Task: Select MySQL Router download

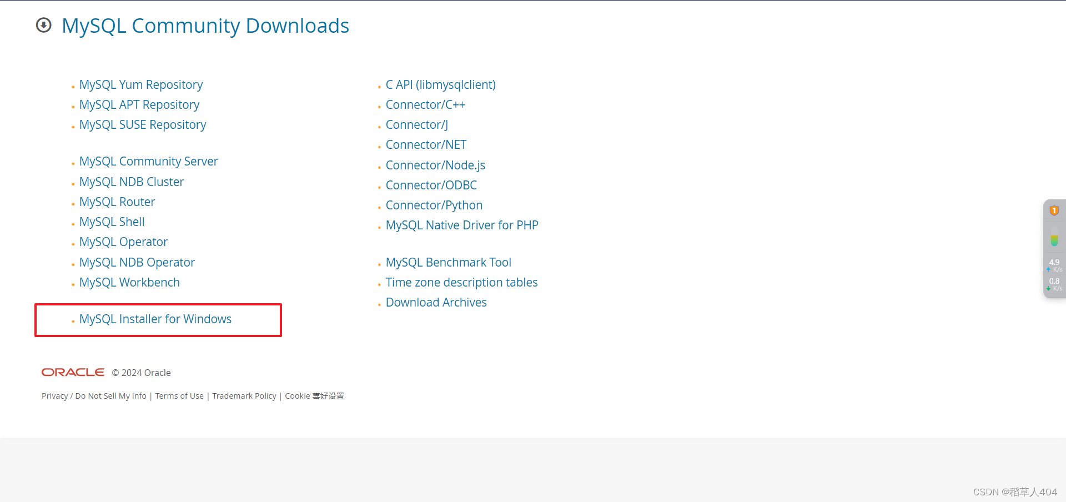Action: click(117, 202)
